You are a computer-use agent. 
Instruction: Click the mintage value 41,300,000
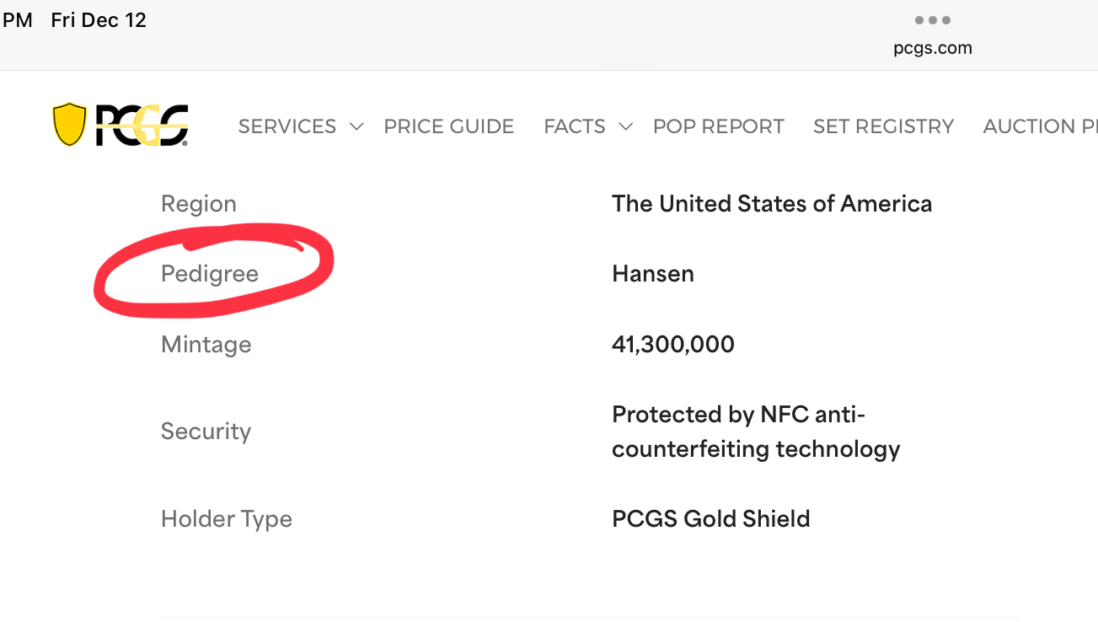[673, 344]
